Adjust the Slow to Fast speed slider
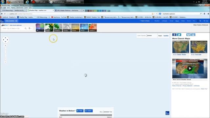This screenshot has height=118, width=210. [x=106, y=112]
